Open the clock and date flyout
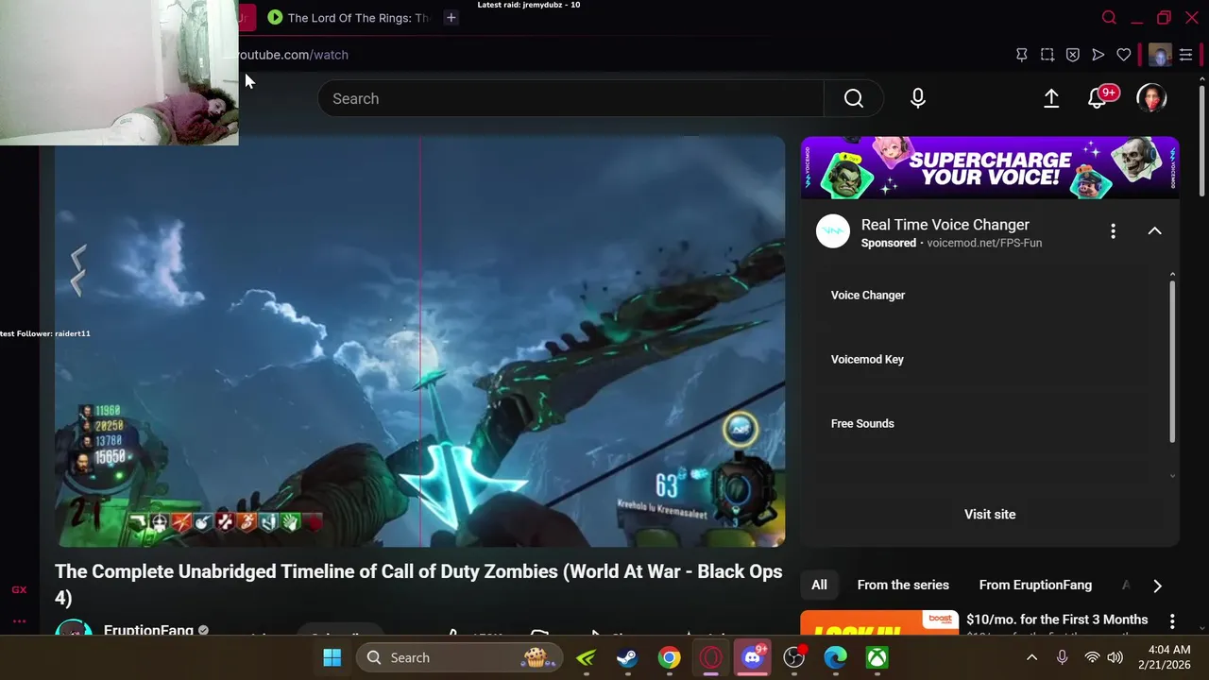 [x=1169, y=657]
